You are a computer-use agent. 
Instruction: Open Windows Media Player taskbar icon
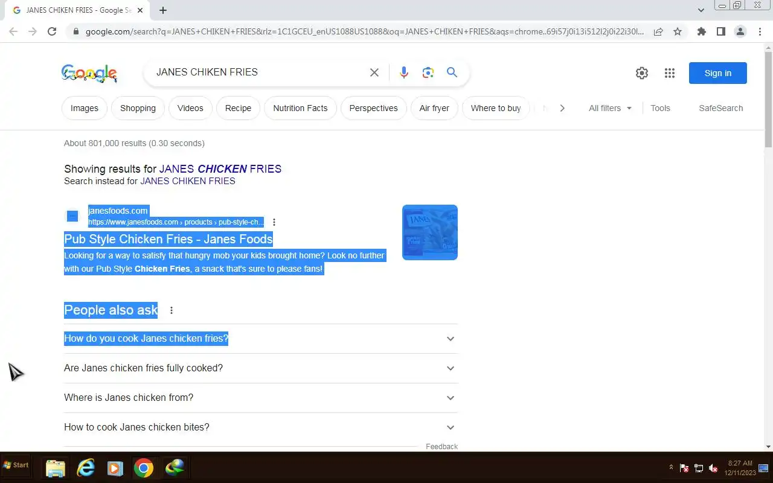tap(115, 468)
